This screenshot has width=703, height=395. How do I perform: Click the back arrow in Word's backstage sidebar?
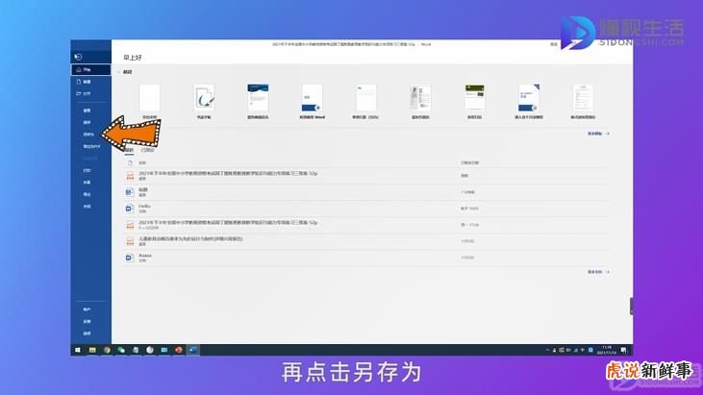click(x=78, y=57)
